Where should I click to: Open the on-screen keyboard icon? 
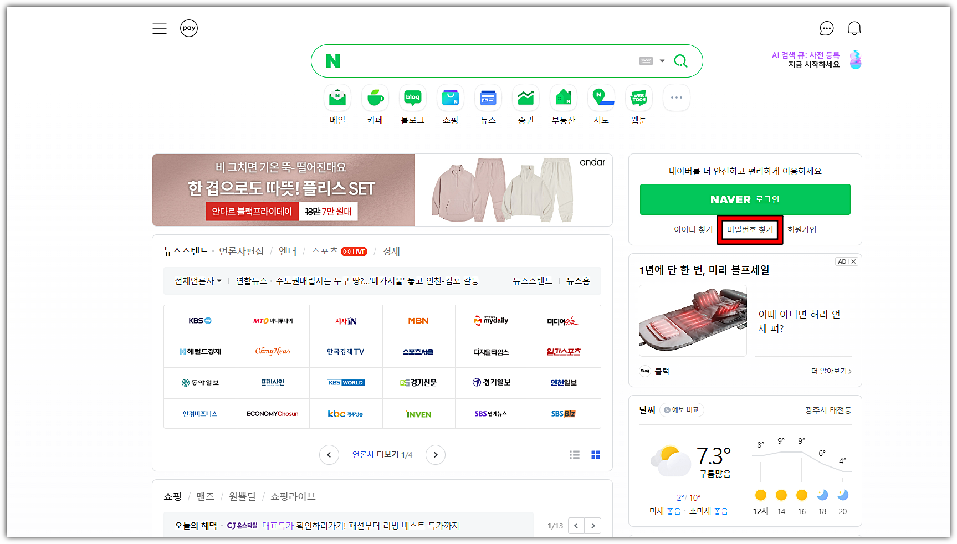pyautogui.click(x=646, y=61)
